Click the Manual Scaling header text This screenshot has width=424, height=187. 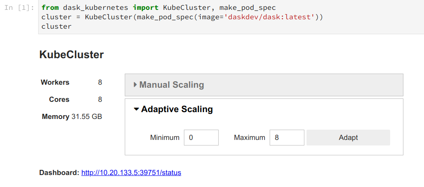171,85
